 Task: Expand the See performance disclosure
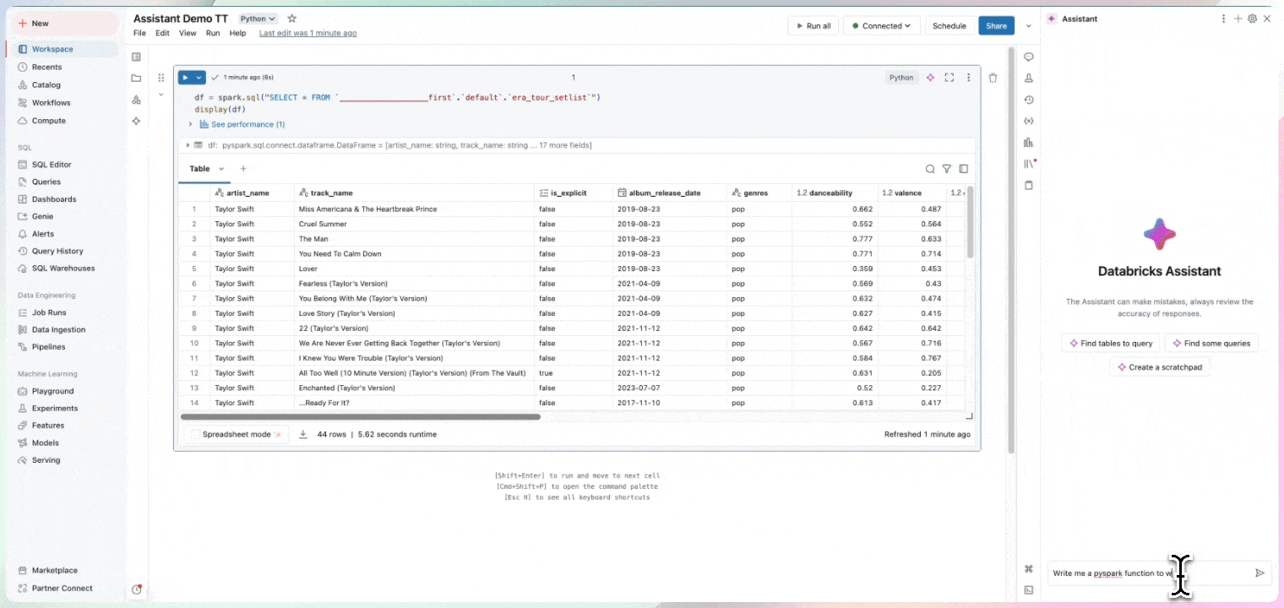pyautogui.click(x=191, y=124)
